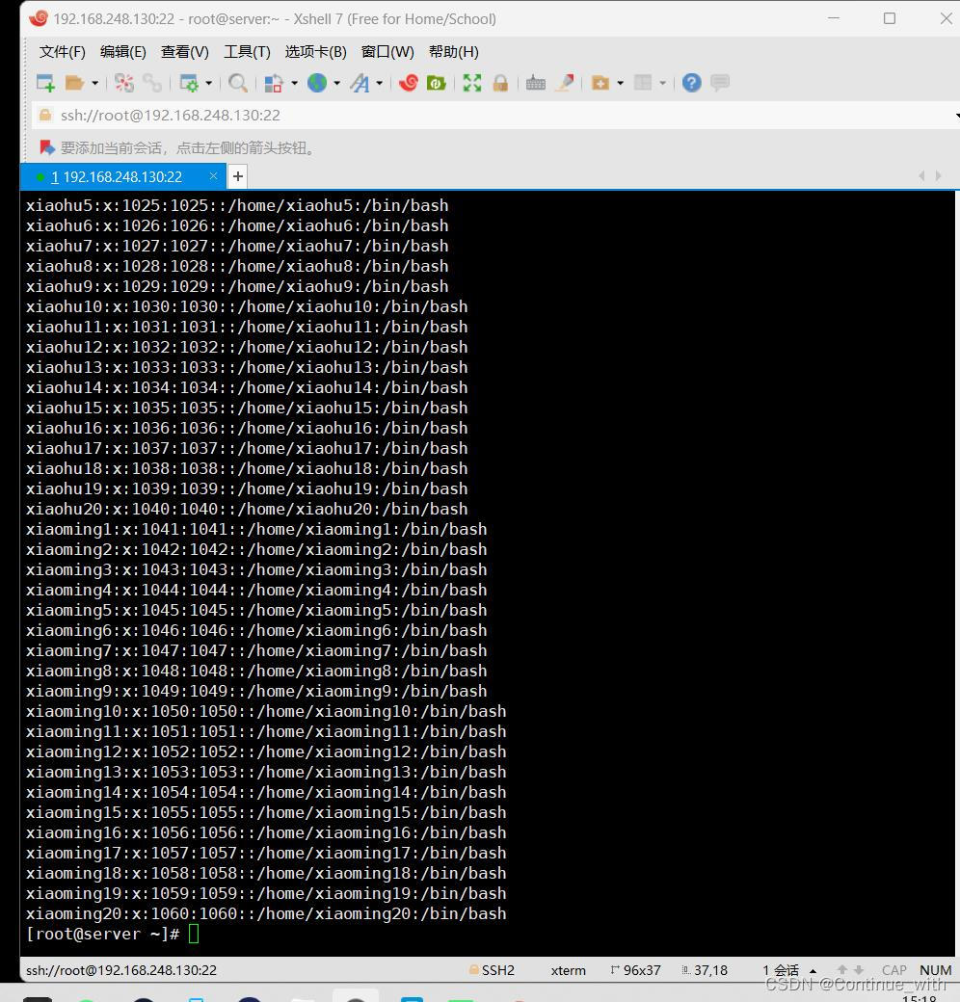This screenshot has height=1002, width=960.
Task: Expand the Encoding globe dropdown arrow
Action: 336,83
